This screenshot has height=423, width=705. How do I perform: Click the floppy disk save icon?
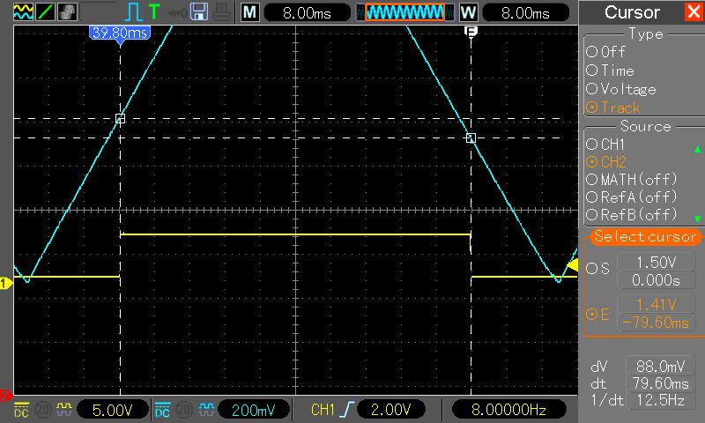tap(199, 11)
